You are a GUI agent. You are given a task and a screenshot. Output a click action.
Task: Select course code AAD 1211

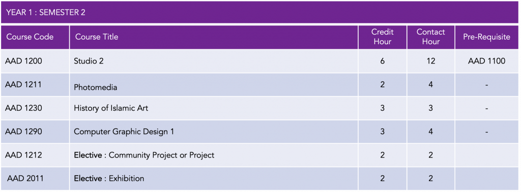coord(23,84)
